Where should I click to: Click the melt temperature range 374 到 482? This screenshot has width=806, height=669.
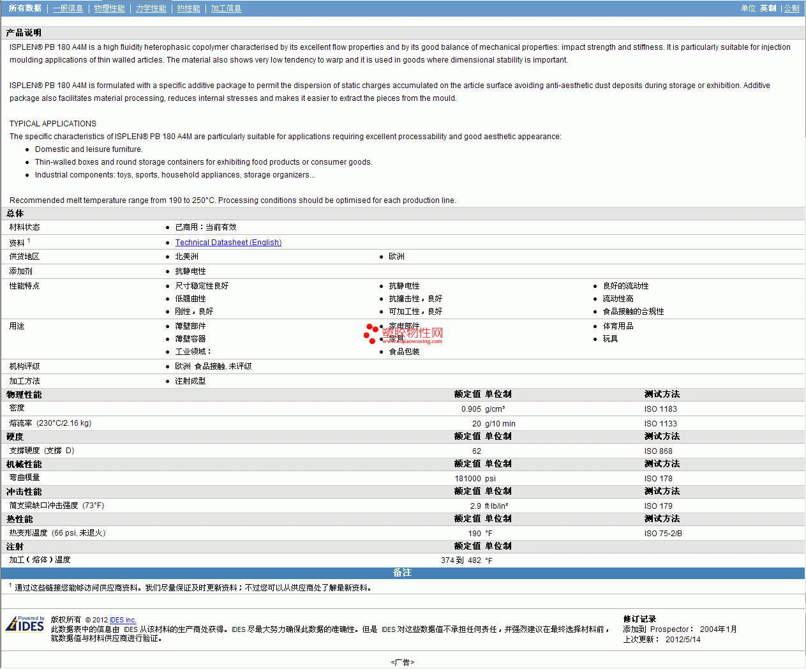tap(461, 560)
